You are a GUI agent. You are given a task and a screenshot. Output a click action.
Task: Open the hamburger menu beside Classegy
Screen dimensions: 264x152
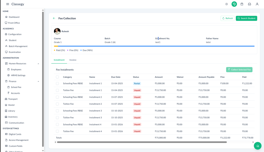(x=7, y=4)
